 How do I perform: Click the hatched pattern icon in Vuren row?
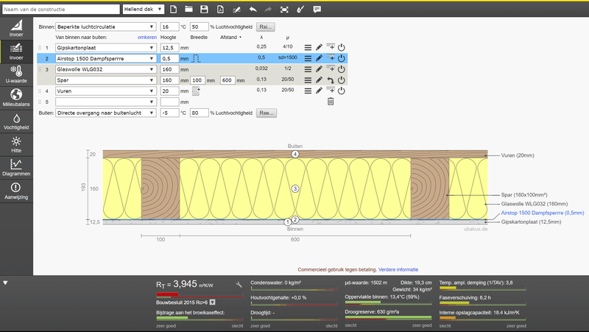coord(196,91)
